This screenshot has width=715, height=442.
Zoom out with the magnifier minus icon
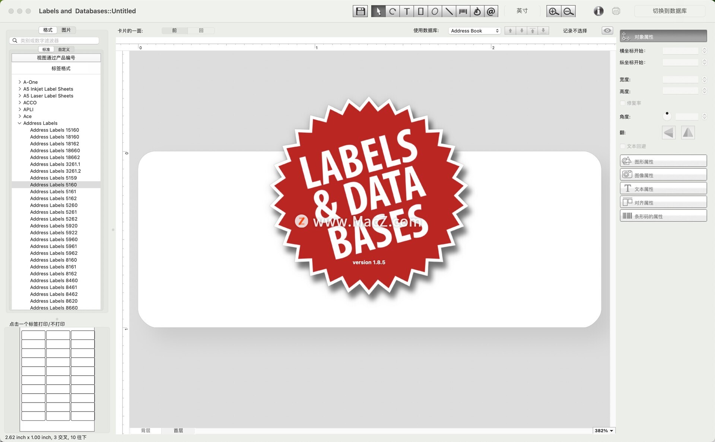pyautogui.click(x=568, y=11)
